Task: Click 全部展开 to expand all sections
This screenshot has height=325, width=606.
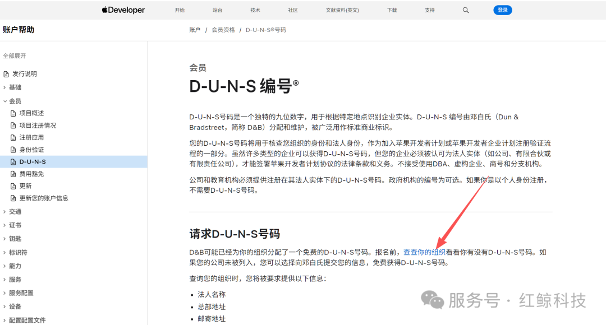Action: tap(14, 56)
